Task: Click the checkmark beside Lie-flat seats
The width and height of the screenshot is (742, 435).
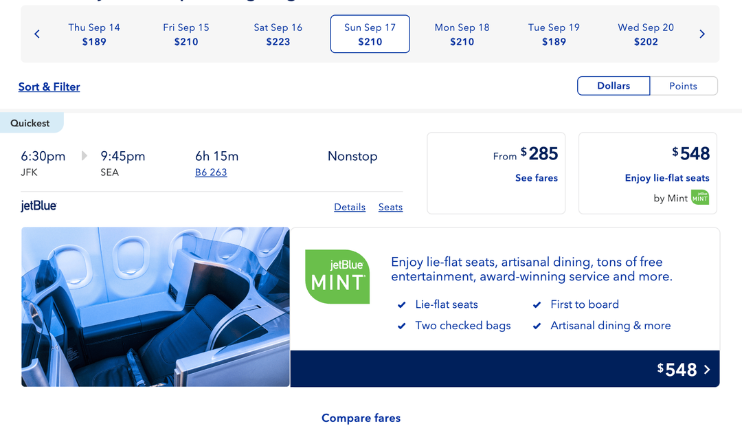Action: (x=401, y=304)
